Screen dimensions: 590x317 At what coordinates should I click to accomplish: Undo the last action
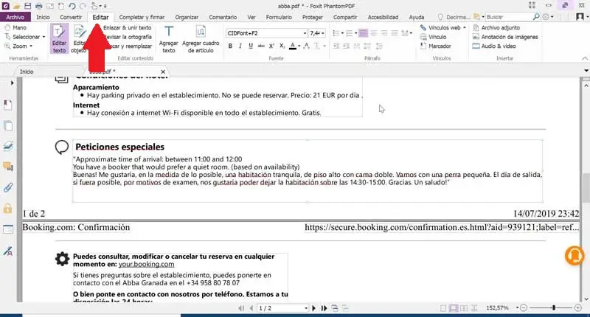click(x=72, y=6)
